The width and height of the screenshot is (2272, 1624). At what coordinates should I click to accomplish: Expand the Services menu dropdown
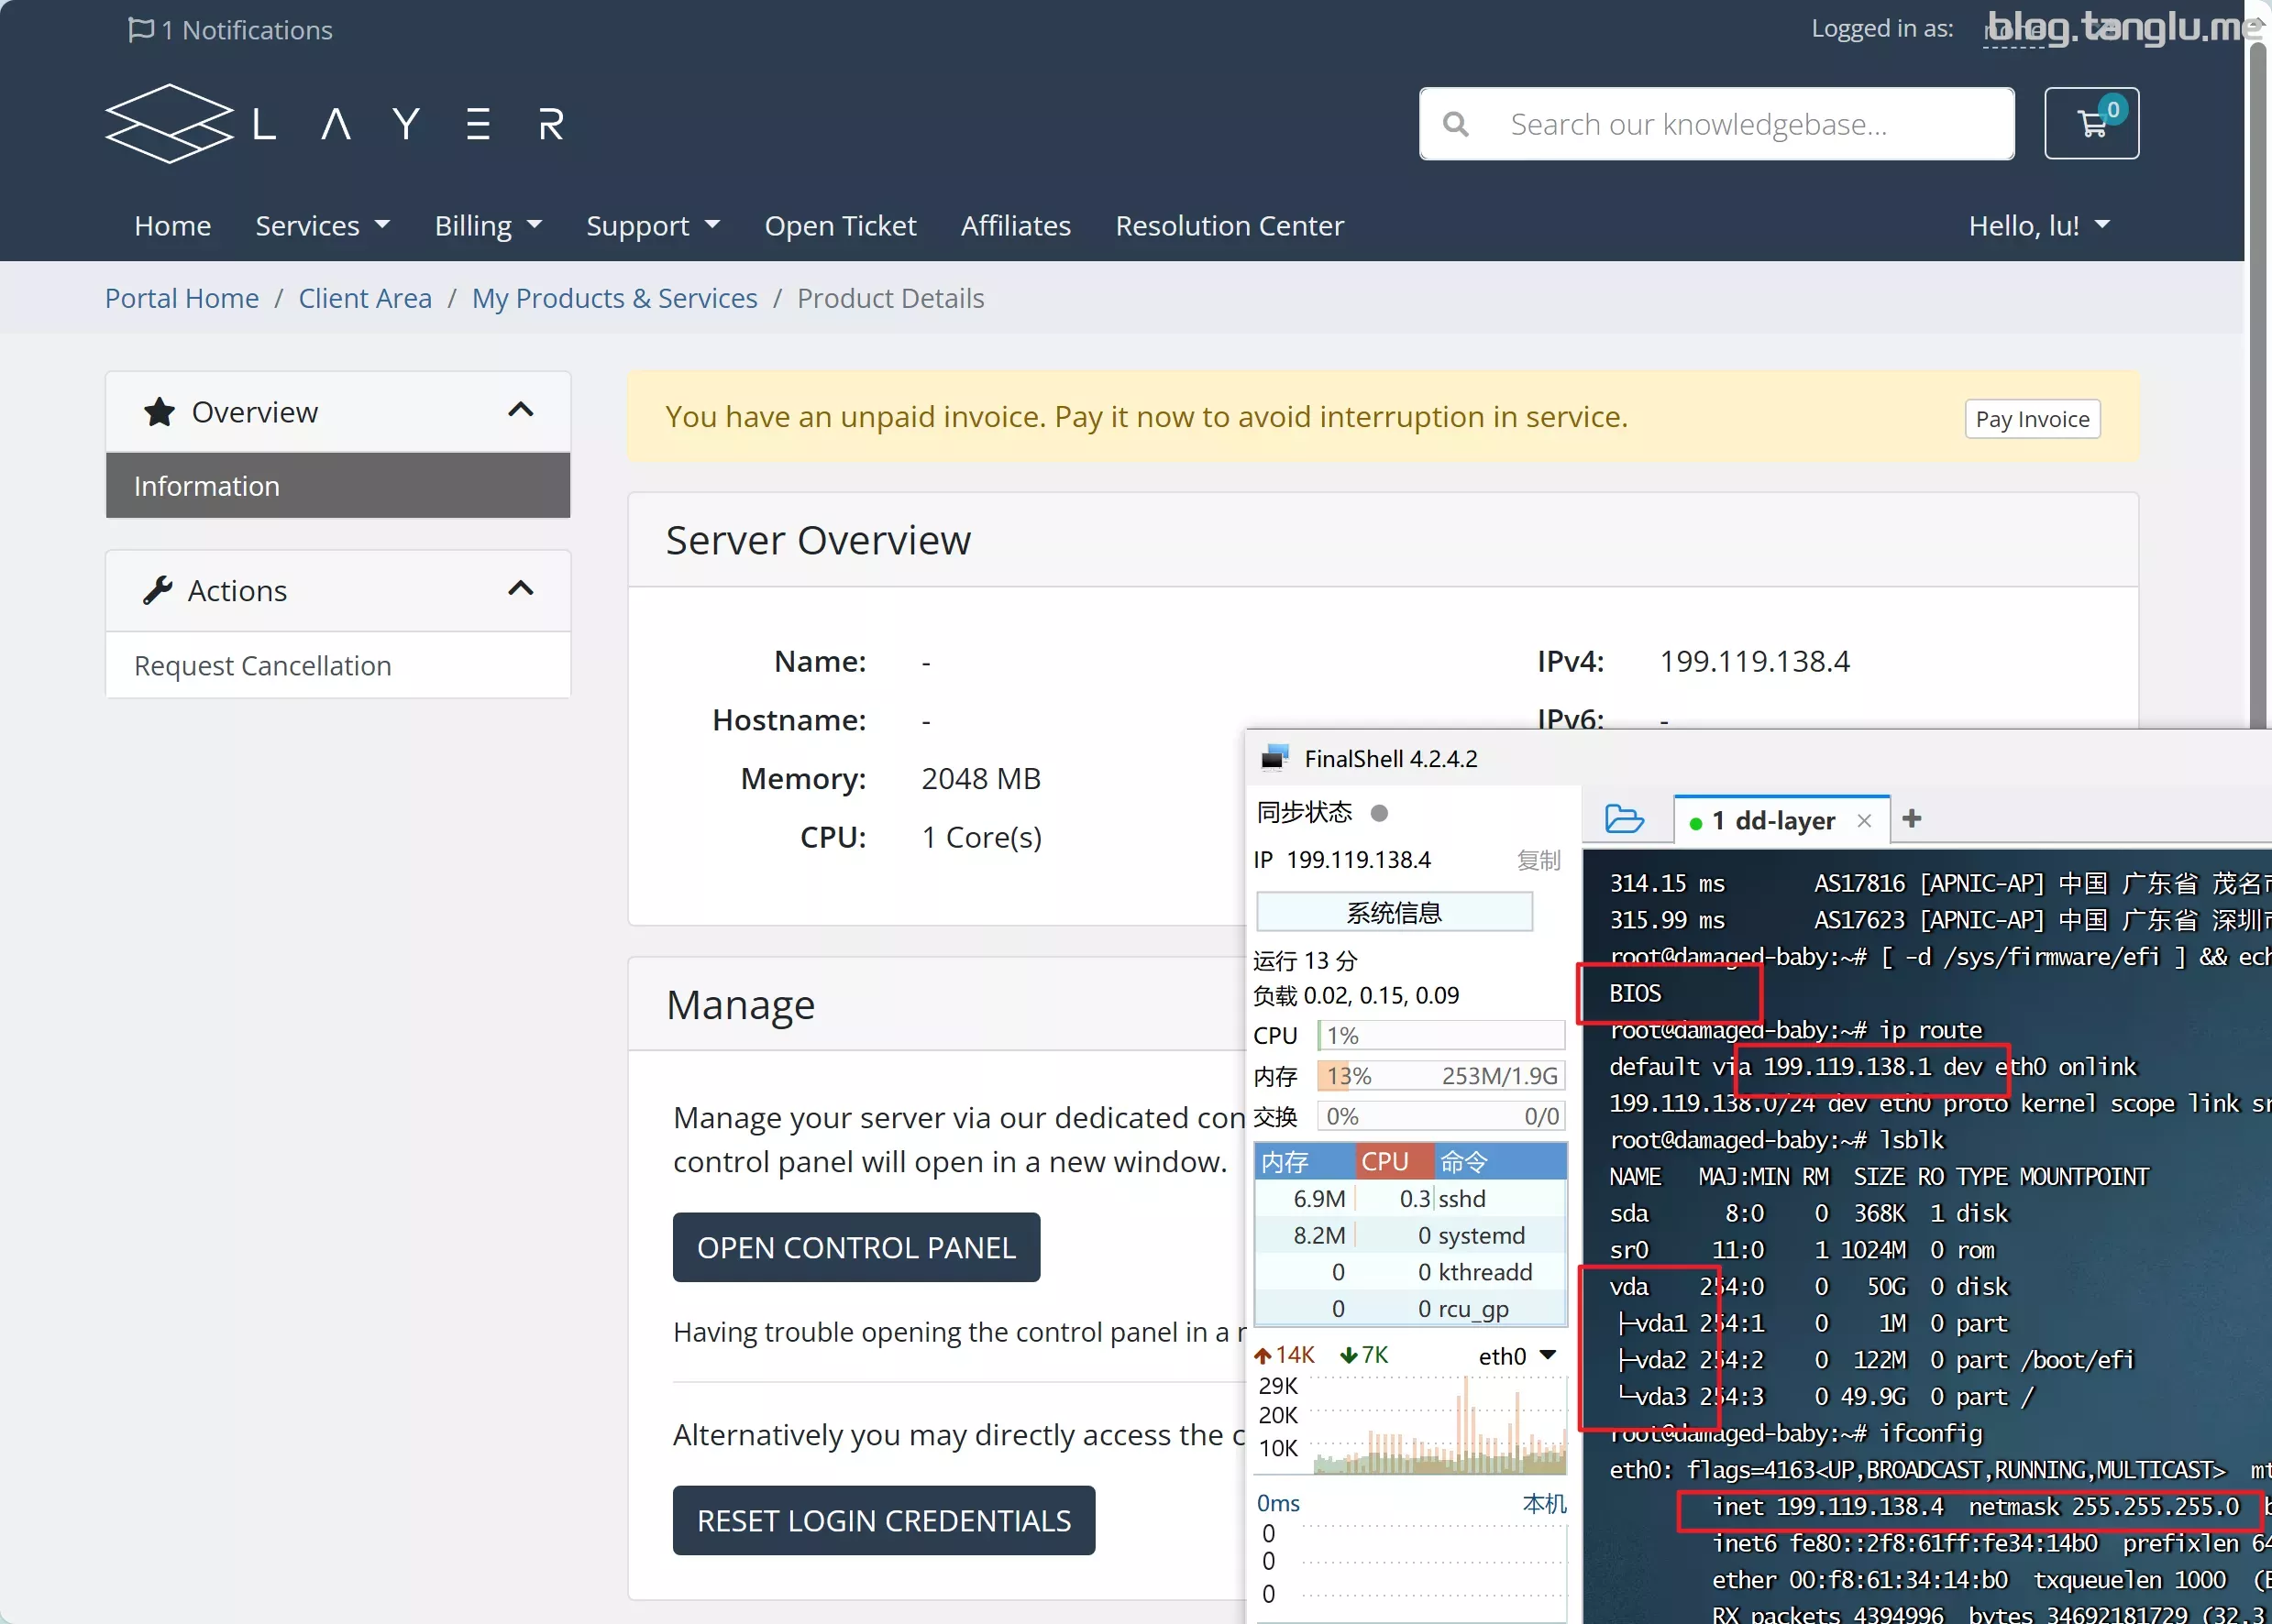pos(322,225)
